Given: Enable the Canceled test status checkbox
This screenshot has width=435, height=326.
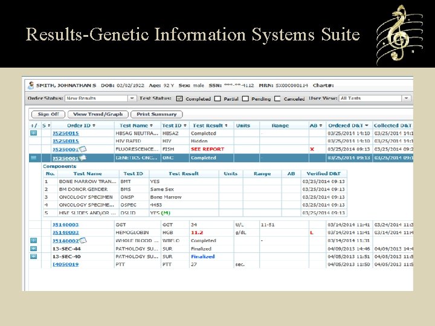Looking at the screenshot, I should tap(277, 98).
